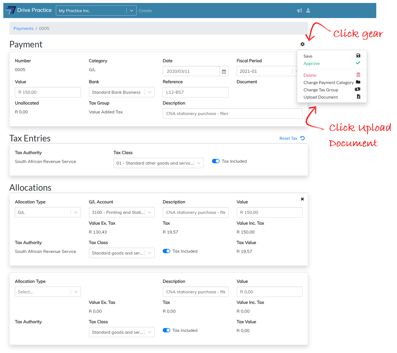Click the Reference field L12-BS7
Image resolution: width=397 pixels, height=353 pixels.
[195, 93]
